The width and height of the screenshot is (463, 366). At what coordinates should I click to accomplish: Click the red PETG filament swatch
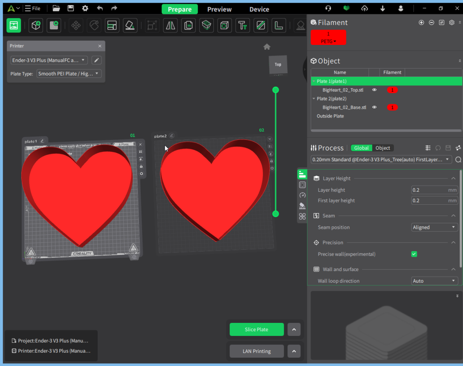[x=328, y=38]
